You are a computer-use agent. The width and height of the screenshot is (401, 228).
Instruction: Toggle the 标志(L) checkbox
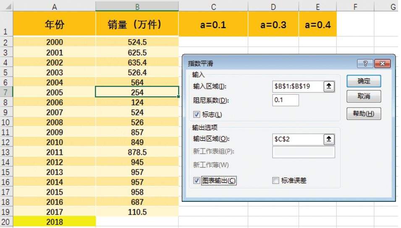197,114
